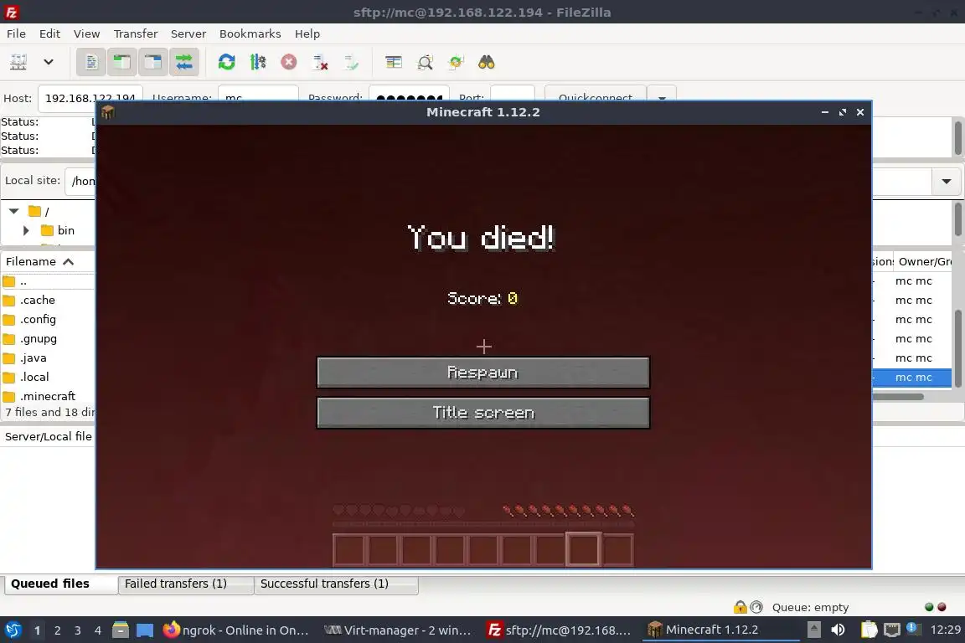Switch to ngrok Firefox window in taskbar
The image size is (965, 643).
click(x=236, y=630)
